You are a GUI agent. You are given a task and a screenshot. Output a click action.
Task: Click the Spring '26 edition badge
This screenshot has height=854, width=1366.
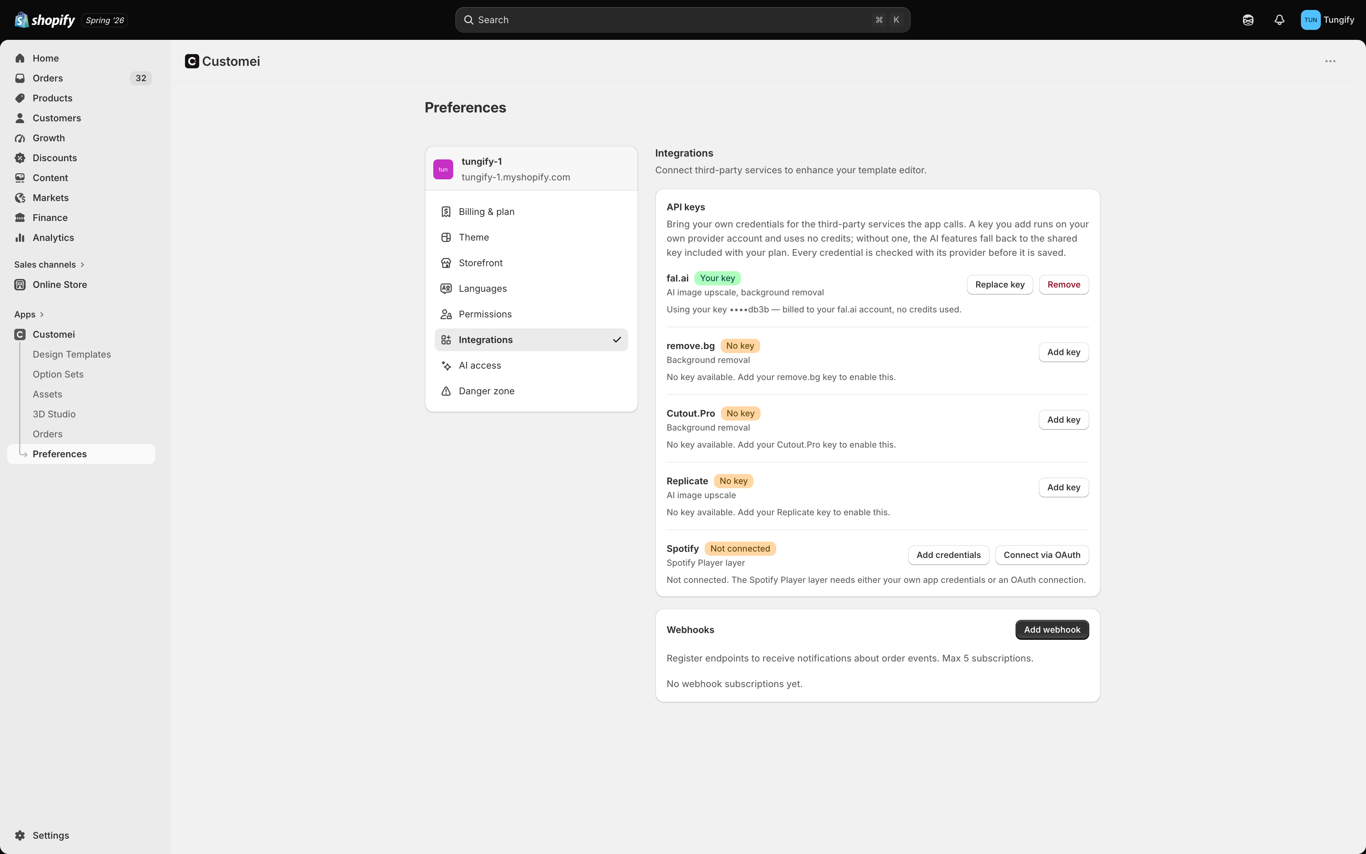tap(105, 20)
